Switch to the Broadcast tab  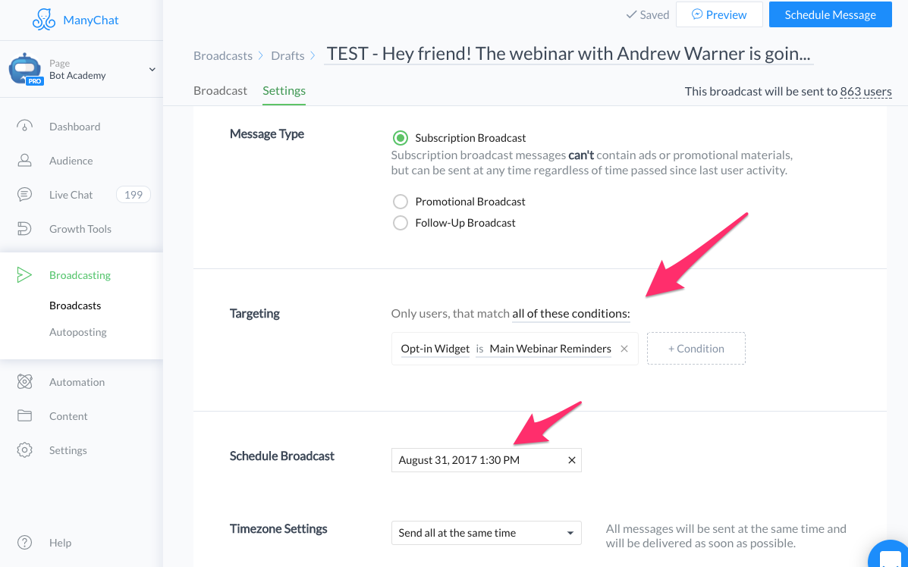[220, 91]
